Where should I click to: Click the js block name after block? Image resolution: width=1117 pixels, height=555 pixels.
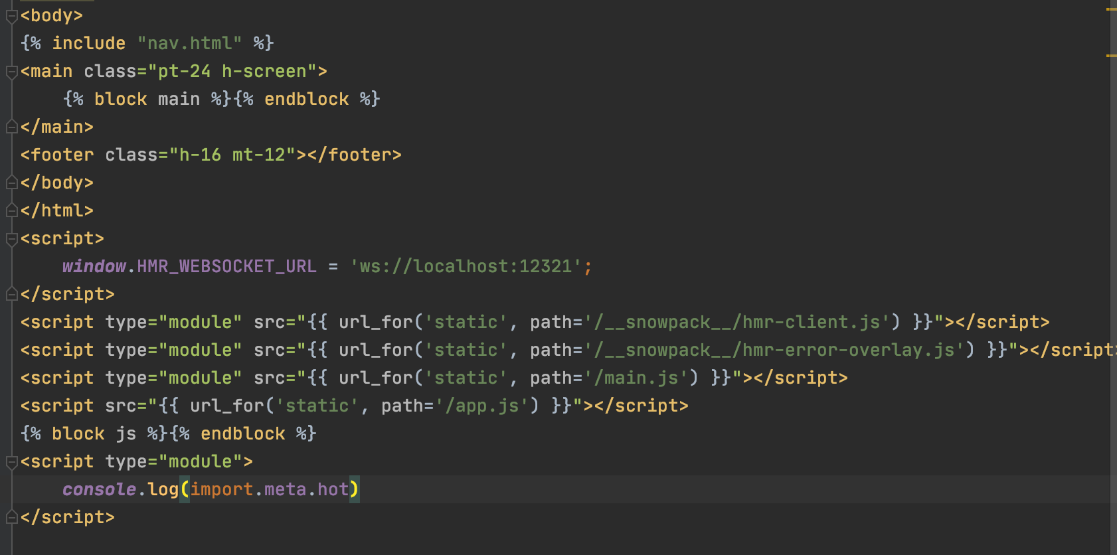126,434
